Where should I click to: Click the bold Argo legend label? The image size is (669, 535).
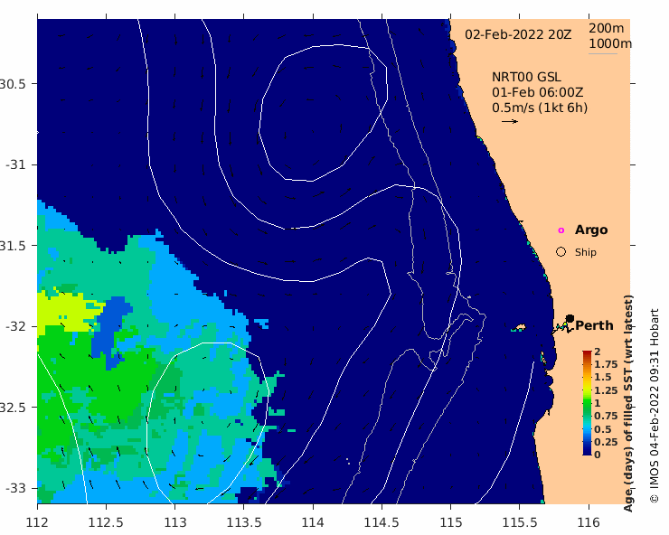tap(591, 230)
